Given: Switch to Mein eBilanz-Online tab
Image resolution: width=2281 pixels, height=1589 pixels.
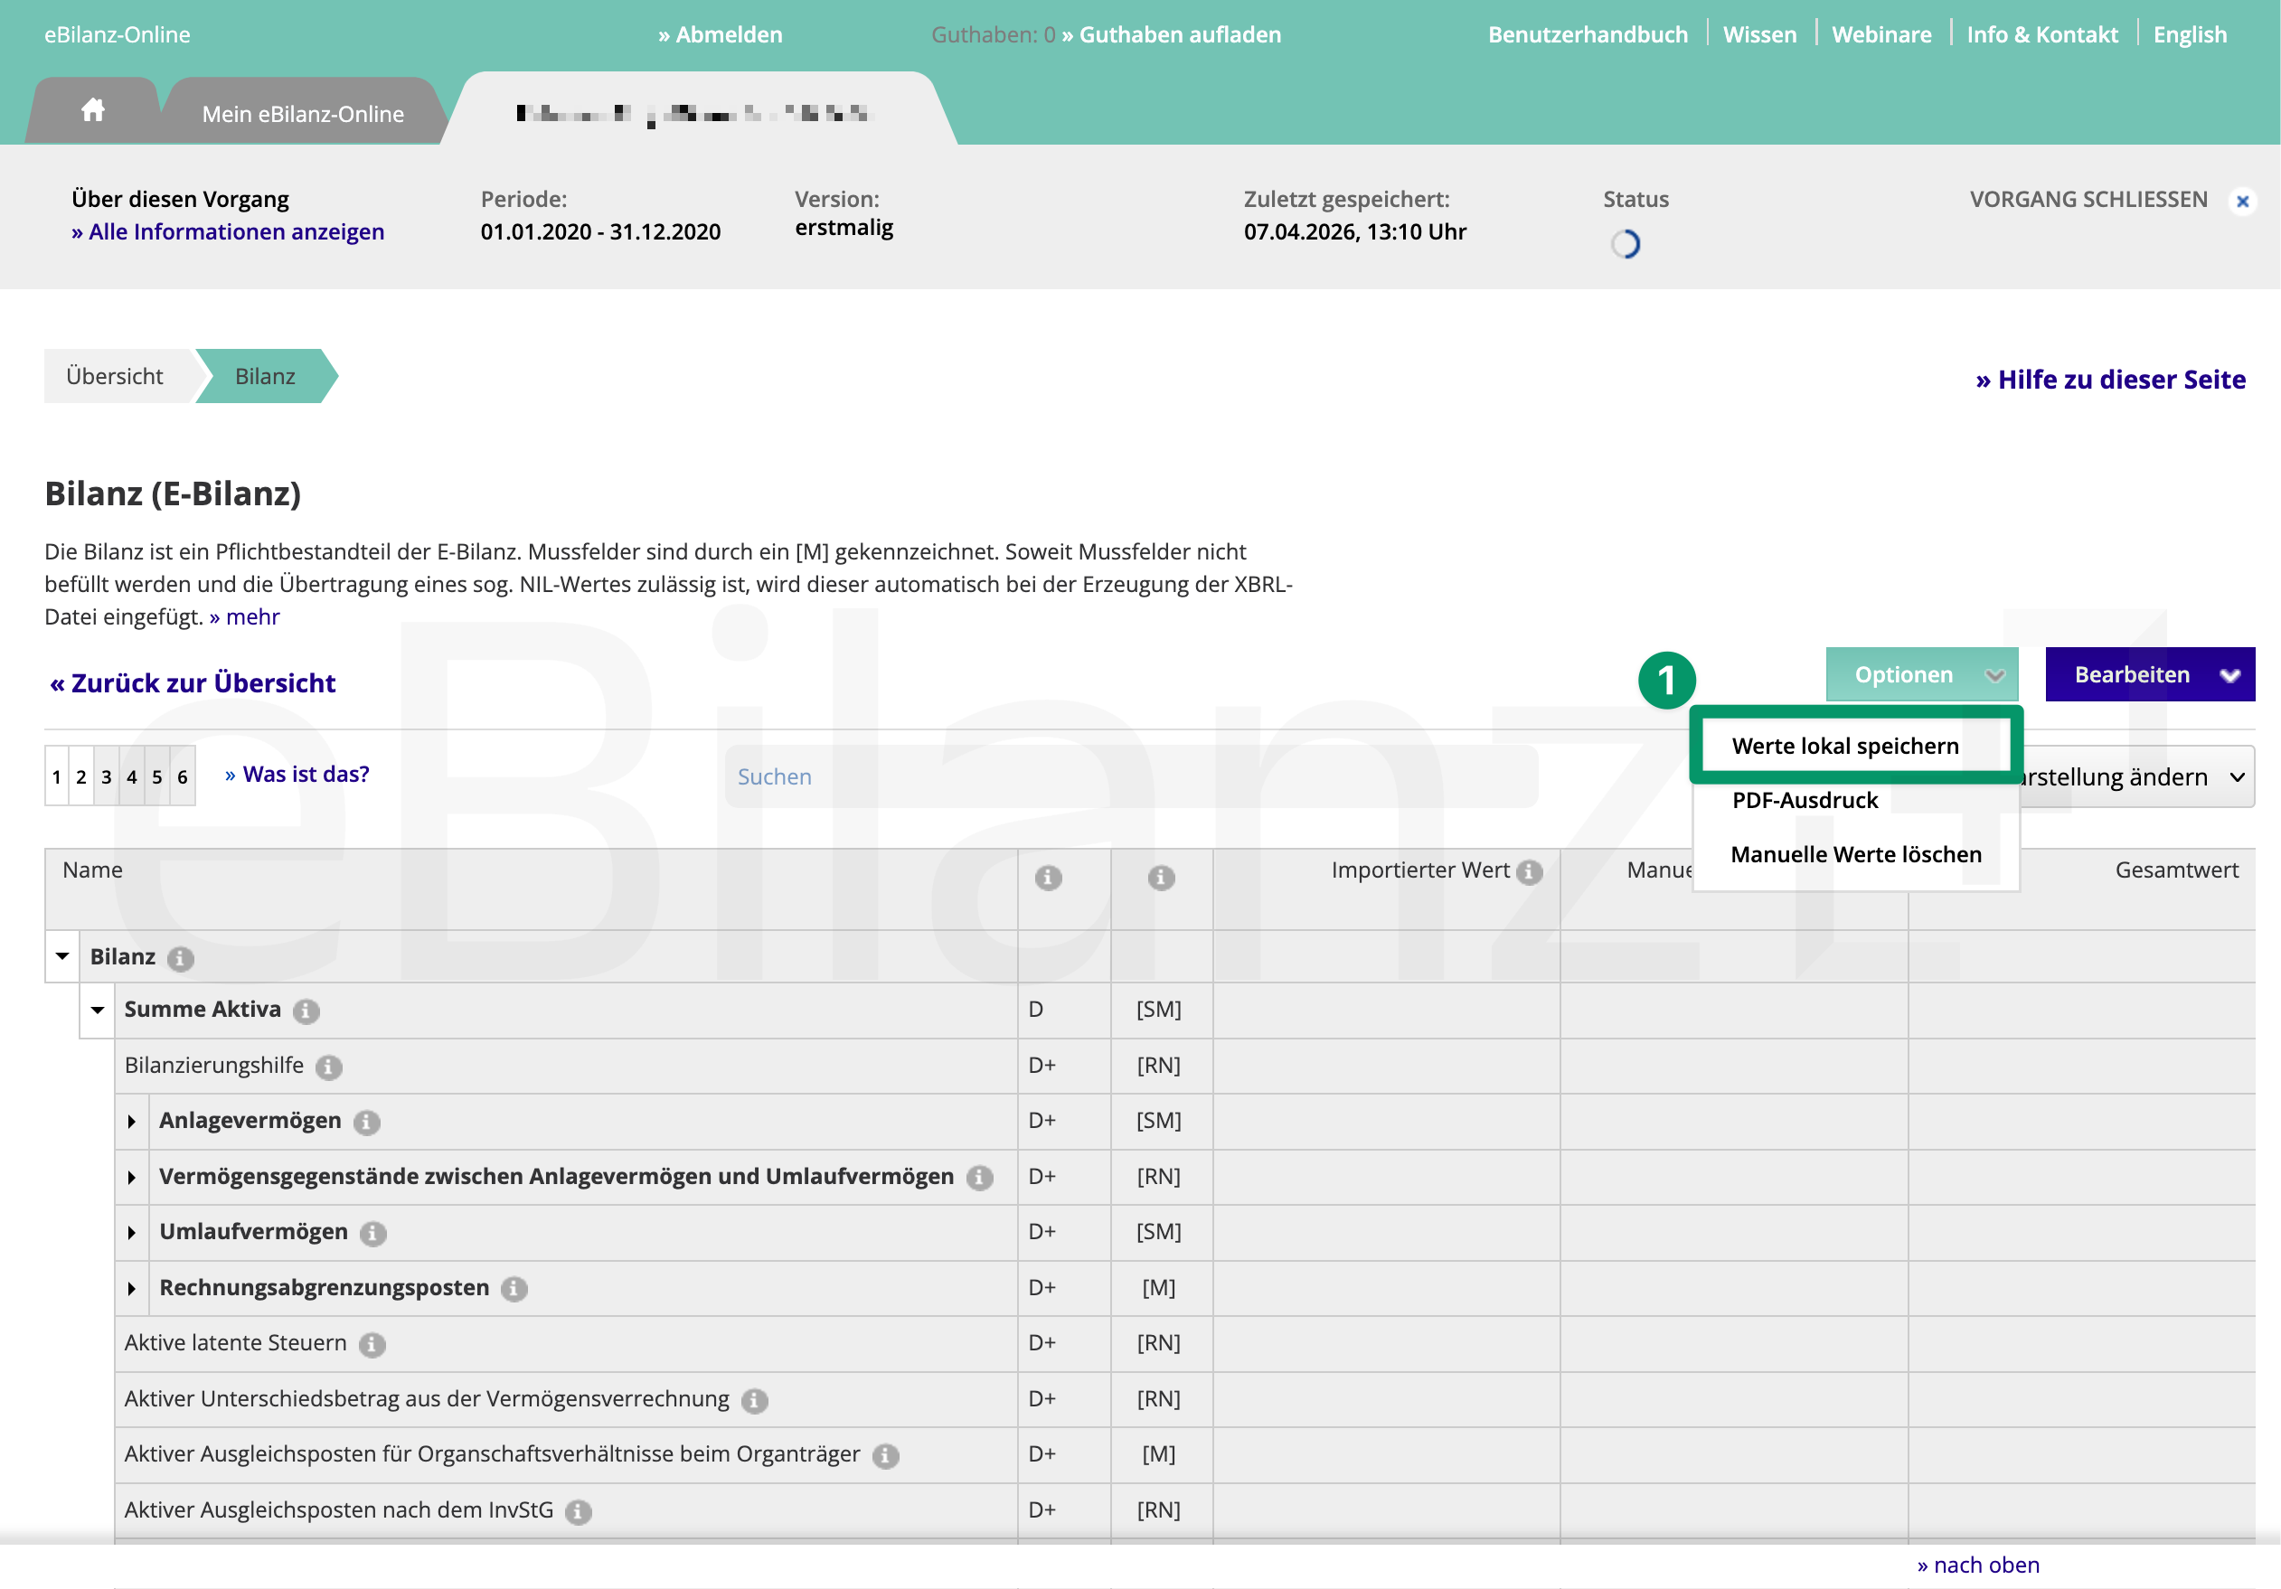Looking at the screenshot, I should click(303, 113).
